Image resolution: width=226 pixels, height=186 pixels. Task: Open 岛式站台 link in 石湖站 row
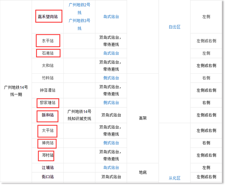click(x=111, y=53)
